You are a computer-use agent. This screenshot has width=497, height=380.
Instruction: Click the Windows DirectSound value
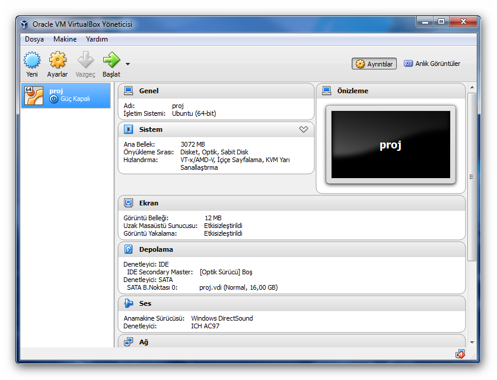[x=222, y=318]
